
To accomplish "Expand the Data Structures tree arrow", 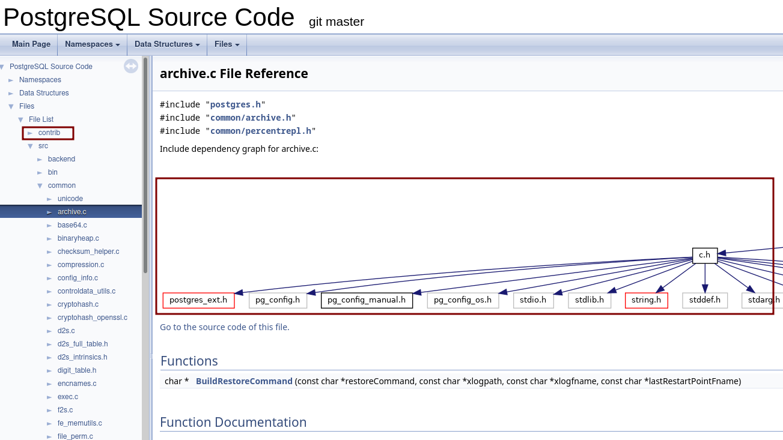I will pyautogui.click(x=11, y=93).
